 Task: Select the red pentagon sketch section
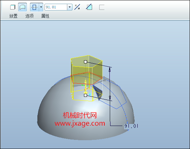(87, 78)
